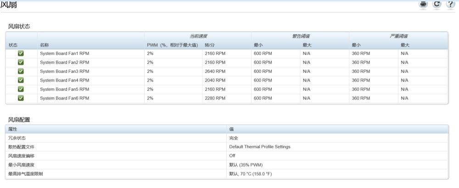
Task: Click the 冗余状态 property row
Action: (227, 138)
